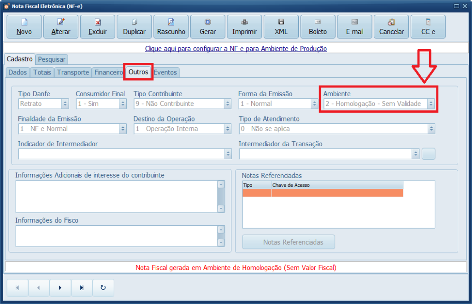Open the Totais tab

tap(42, 72)
